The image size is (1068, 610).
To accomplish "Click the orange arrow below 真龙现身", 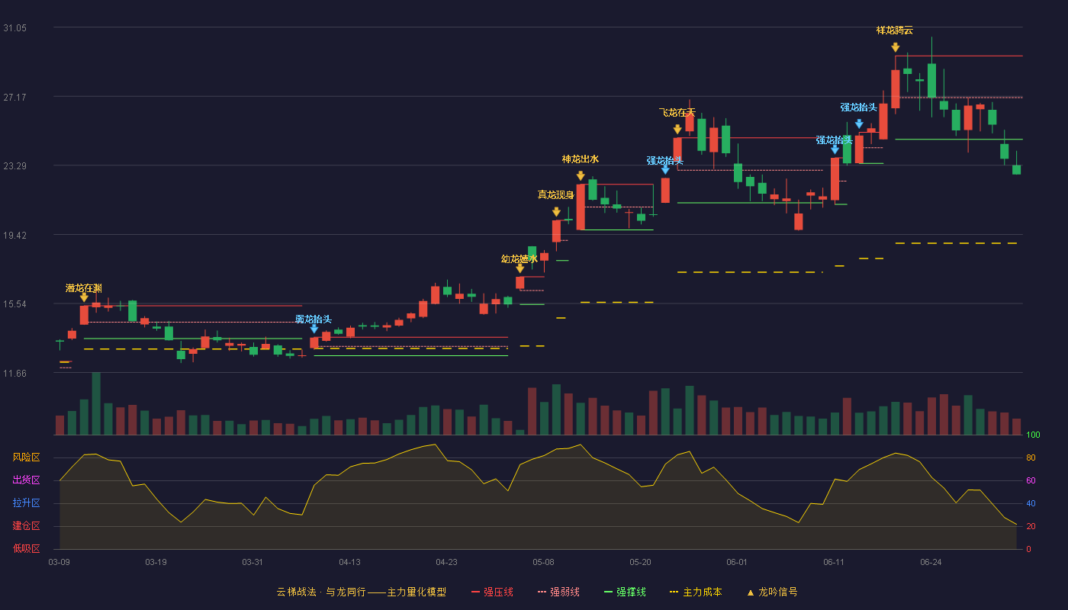I will 556,212.
